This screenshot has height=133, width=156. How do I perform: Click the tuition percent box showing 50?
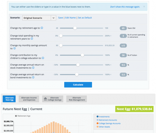123,55
